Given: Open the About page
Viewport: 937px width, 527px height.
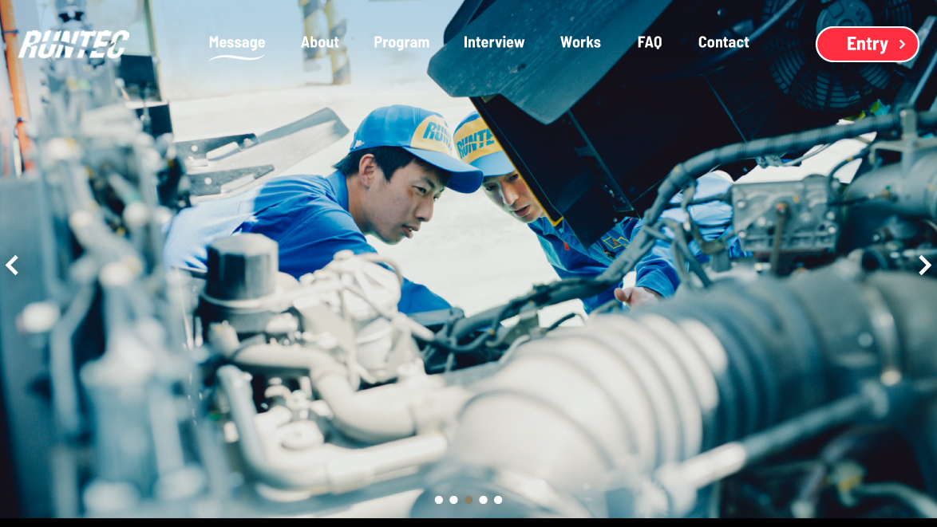Looking at the screenshot, I should pyautogui.click(x=320, y=42).
